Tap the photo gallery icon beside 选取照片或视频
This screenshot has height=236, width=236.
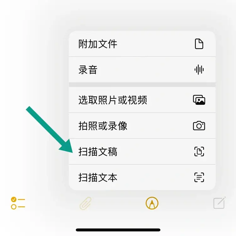click(x=199, y=100)
